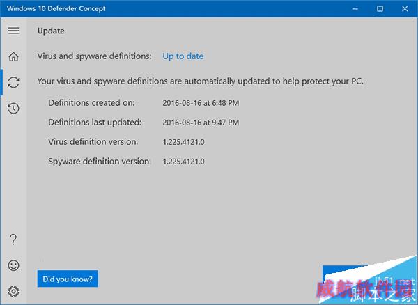Image resolution: width=418 pixels, height=305 pixels.
Task: Select the "Update" page heading
Action: pyautogui.click(x=51, y=31)
